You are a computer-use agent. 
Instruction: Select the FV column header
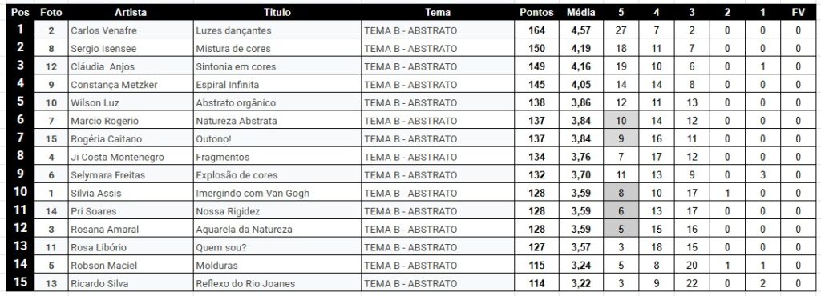point(798,13)
